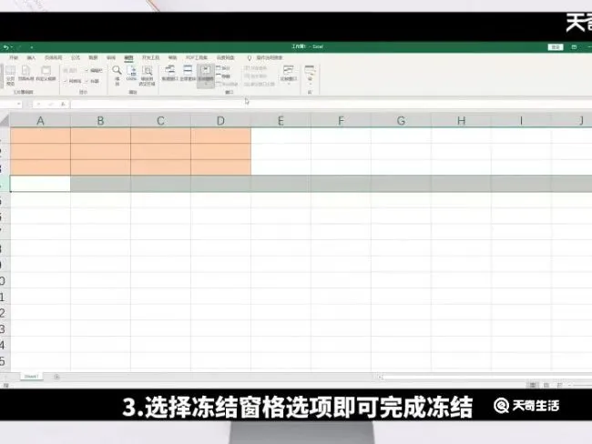
Task: Select the white active cell in column A
Action: [x=40, y=184]
